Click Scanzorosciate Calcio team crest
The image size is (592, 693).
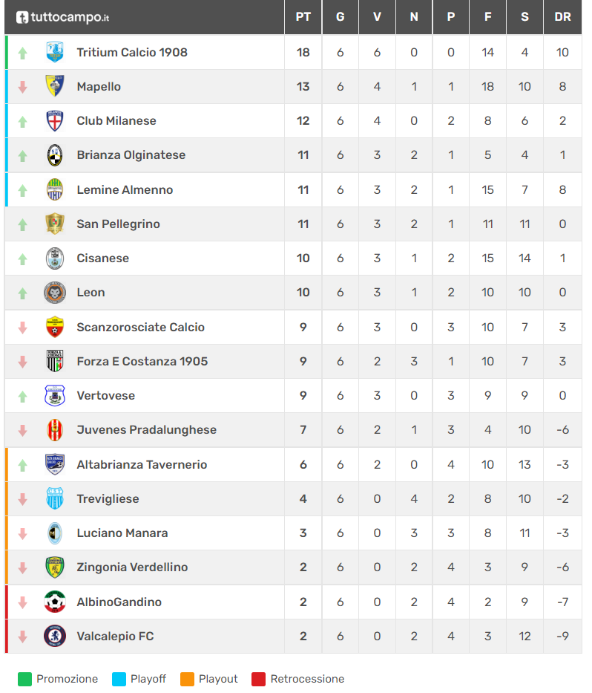coord(55,327)
